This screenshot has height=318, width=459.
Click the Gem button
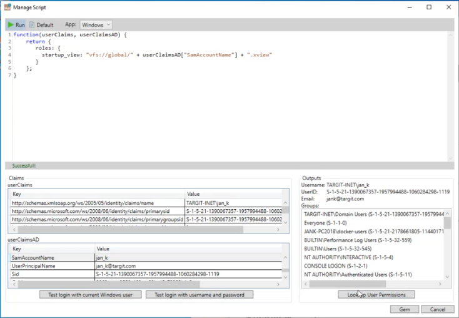tap(405, 309)
